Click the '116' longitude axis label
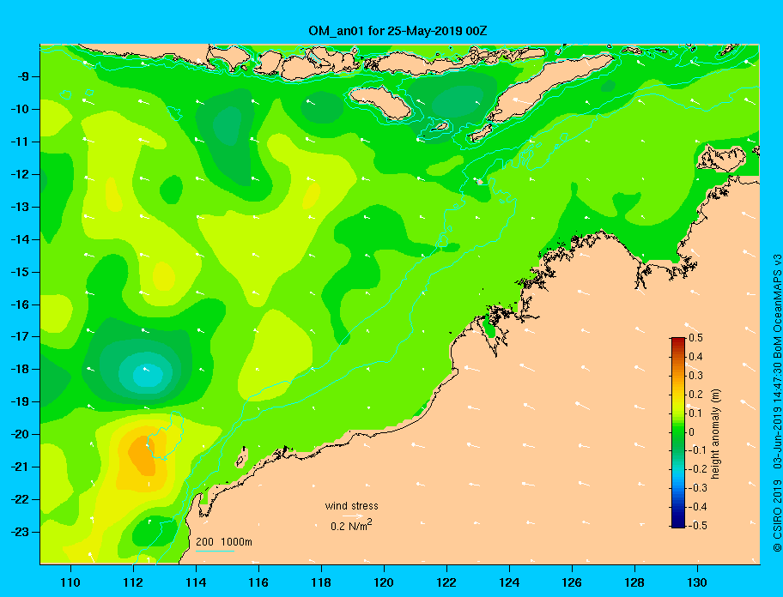 pyautogui.click(x=258, y=582)
